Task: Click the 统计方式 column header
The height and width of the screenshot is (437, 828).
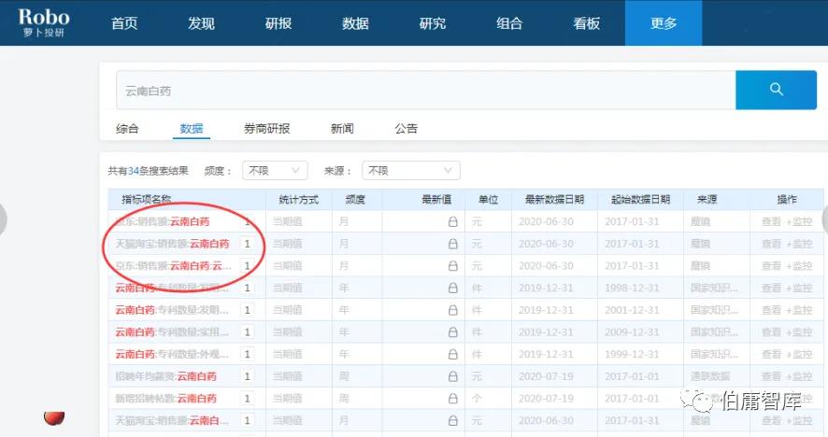Action: [x=298, y=200]
